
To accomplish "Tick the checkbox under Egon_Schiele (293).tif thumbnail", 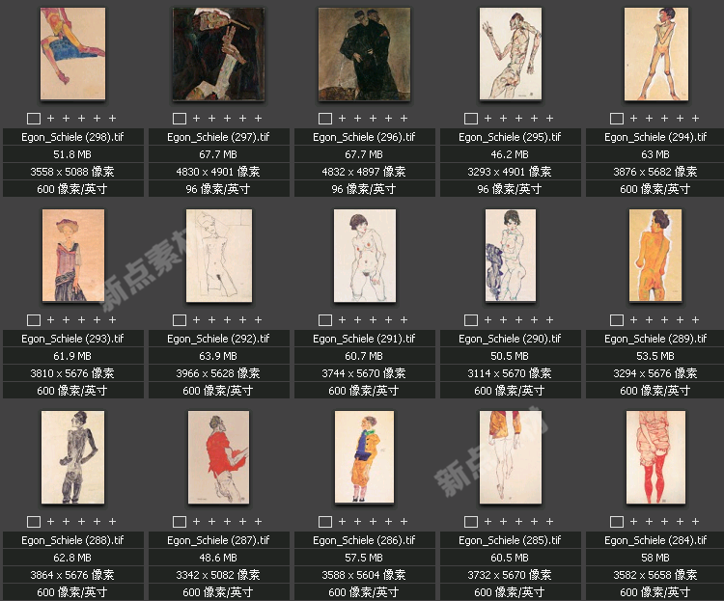I will [34, 320].
